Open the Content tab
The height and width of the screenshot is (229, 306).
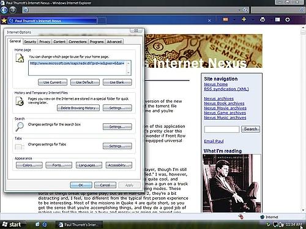(59, 42)
